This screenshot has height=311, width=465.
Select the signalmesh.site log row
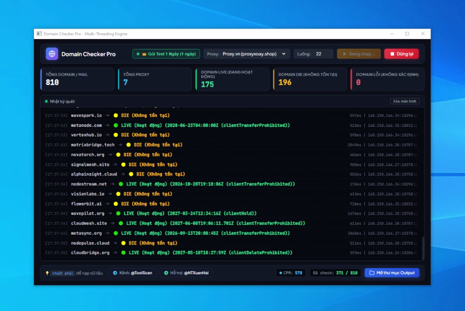(231, 164)
